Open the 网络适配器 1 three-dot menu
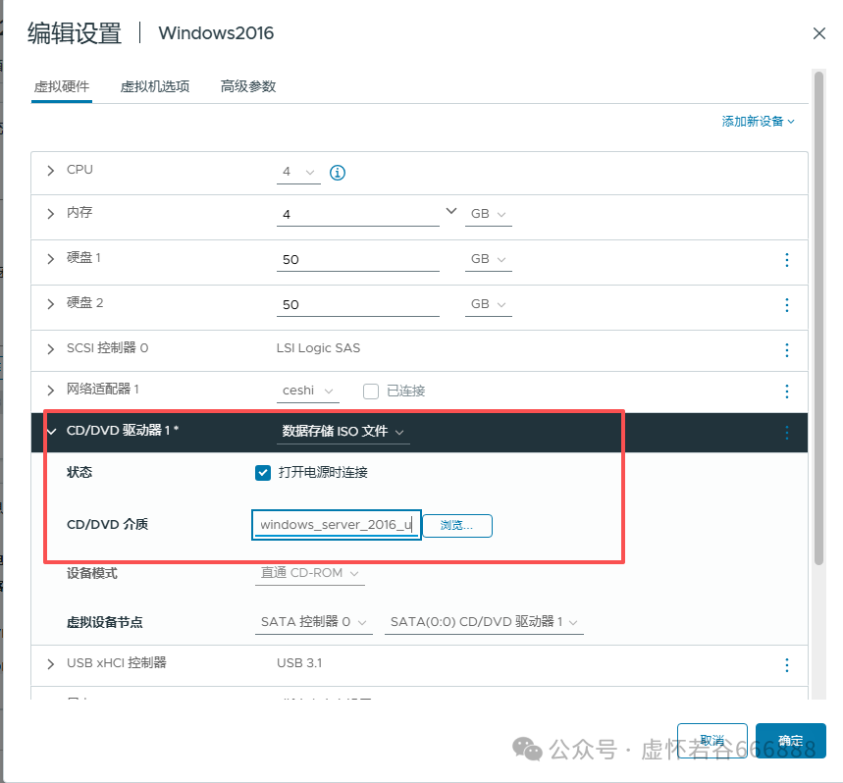 tap(786, 391)
